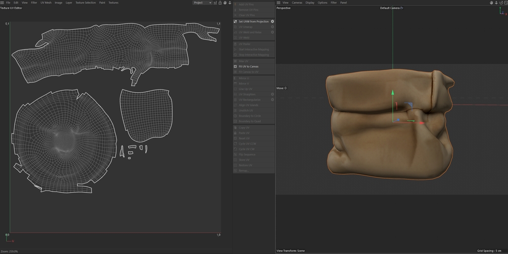Open the viewport Panel menu
This screenshot has width=508, height=254.
click(343, 3)
